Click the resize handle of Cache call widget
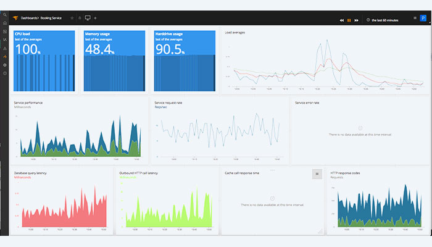 coord(320,232)
